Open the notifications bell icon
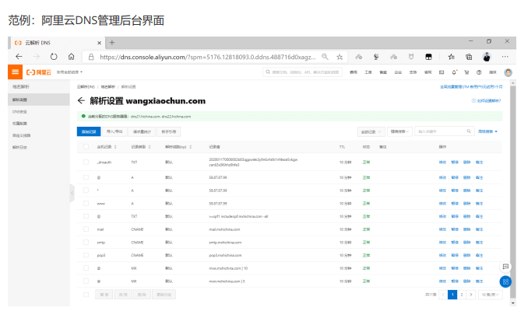This screenshot has height=318, width=528. pos(454,72)
